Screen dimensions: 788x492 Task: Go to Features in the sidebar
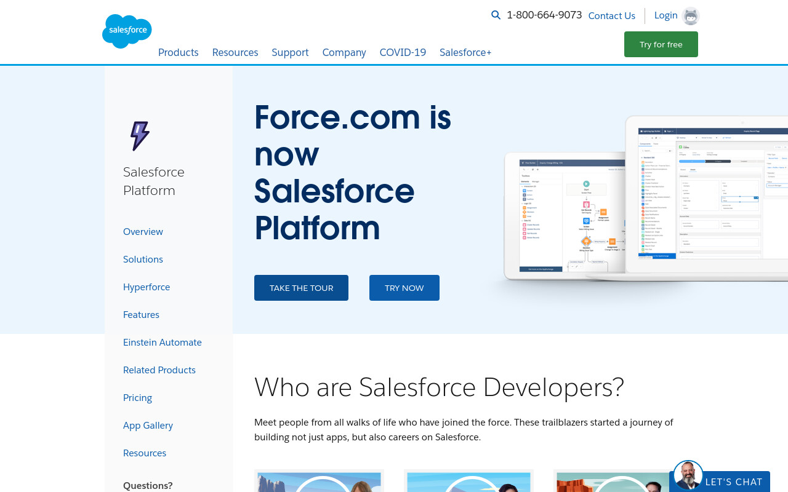click(x=141, y=314)
